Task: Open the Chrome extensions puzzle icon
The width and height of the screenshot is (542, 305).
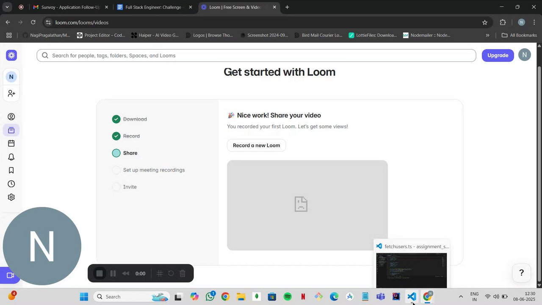Action: (x=503, y=22)
